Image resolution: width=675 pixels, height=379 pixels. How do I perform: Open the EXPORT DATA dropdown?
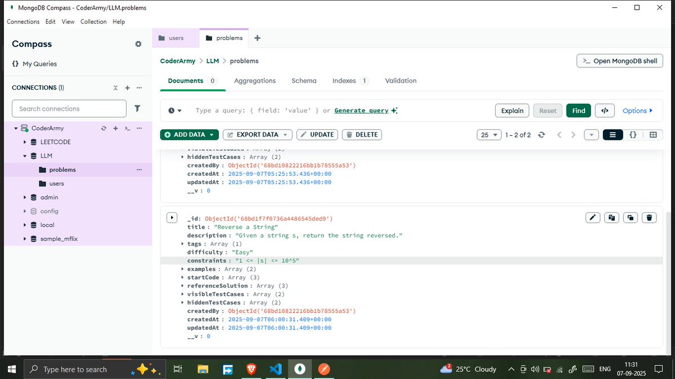258,135
